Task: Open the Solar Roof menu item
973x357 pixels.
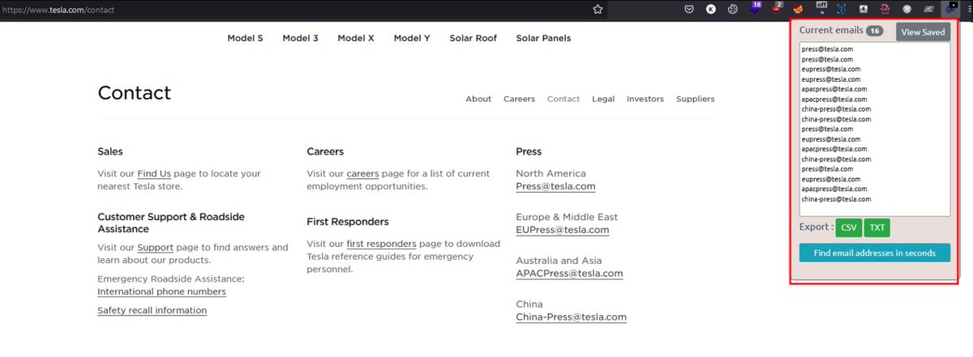Action: tap(473, 38)
